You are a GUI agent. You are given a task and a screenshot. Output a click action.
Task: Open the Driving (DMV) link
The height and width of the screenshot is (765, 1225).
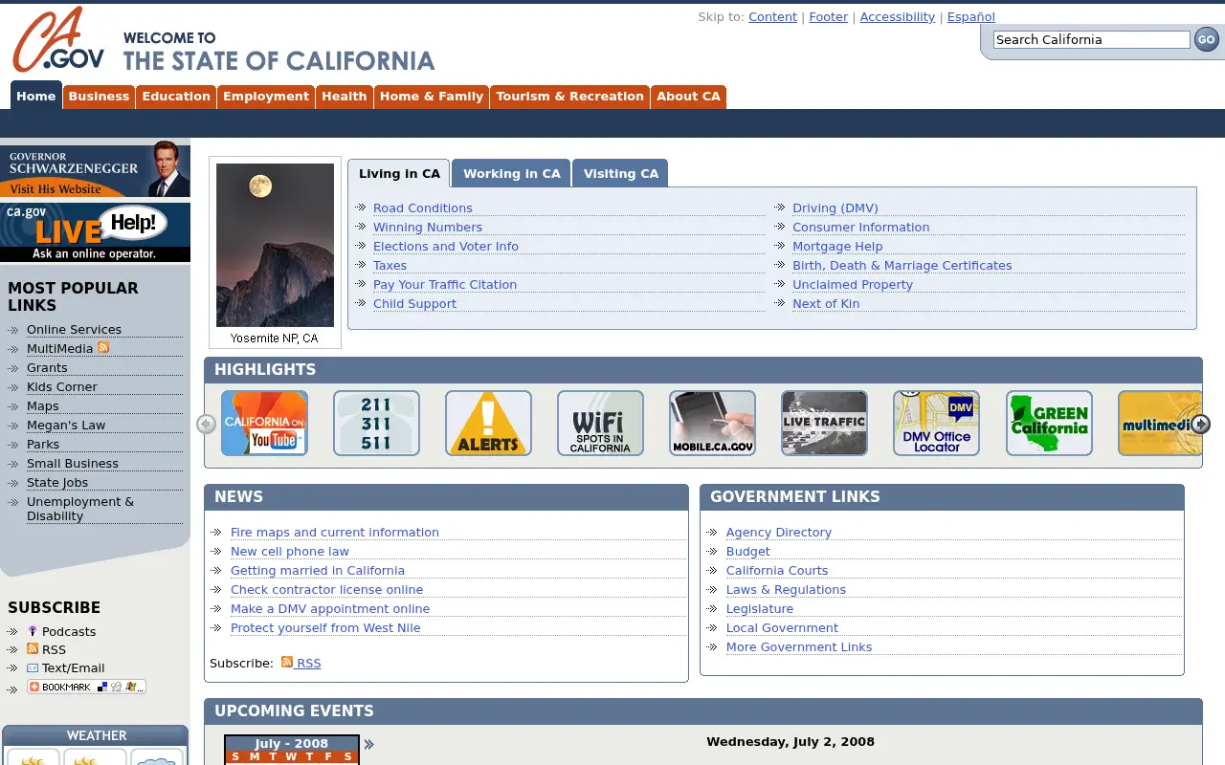835,208
